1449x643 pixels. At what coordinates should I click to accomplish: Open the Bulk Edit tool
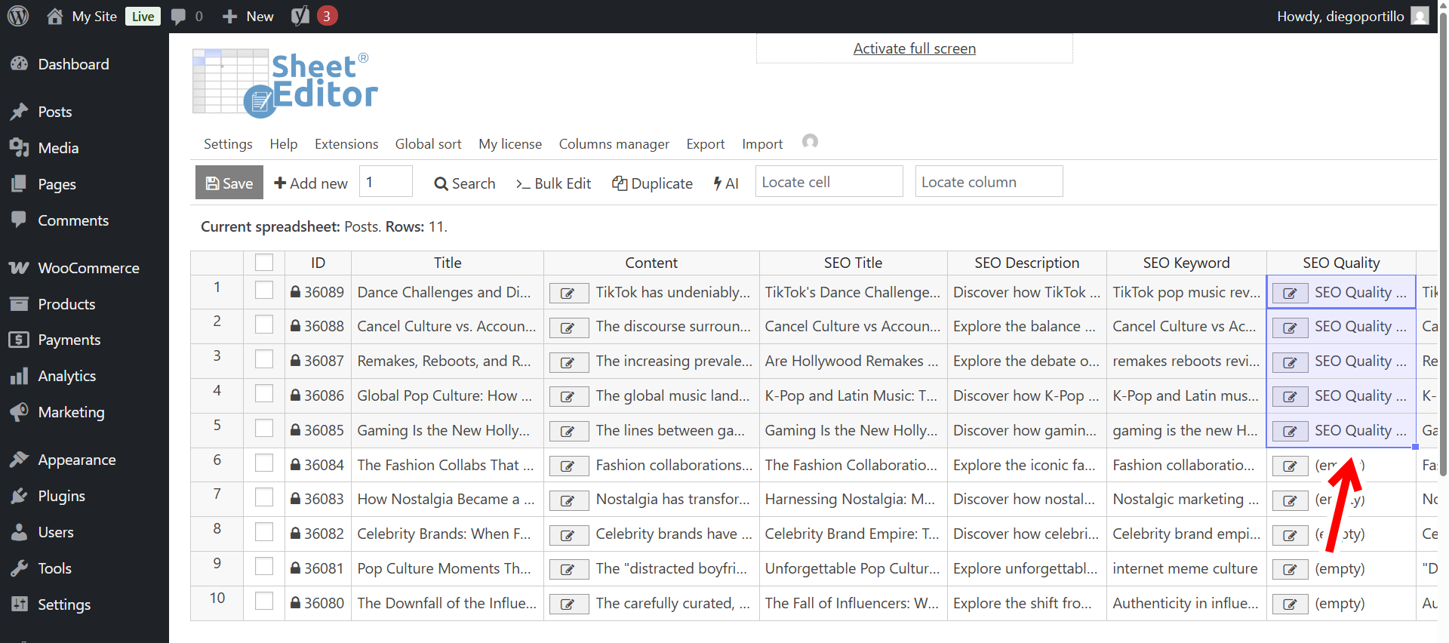coord(553,183)
